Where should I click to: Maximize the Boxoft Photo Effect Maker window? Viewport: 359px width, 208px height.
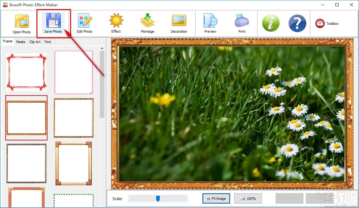coord(337,5)
